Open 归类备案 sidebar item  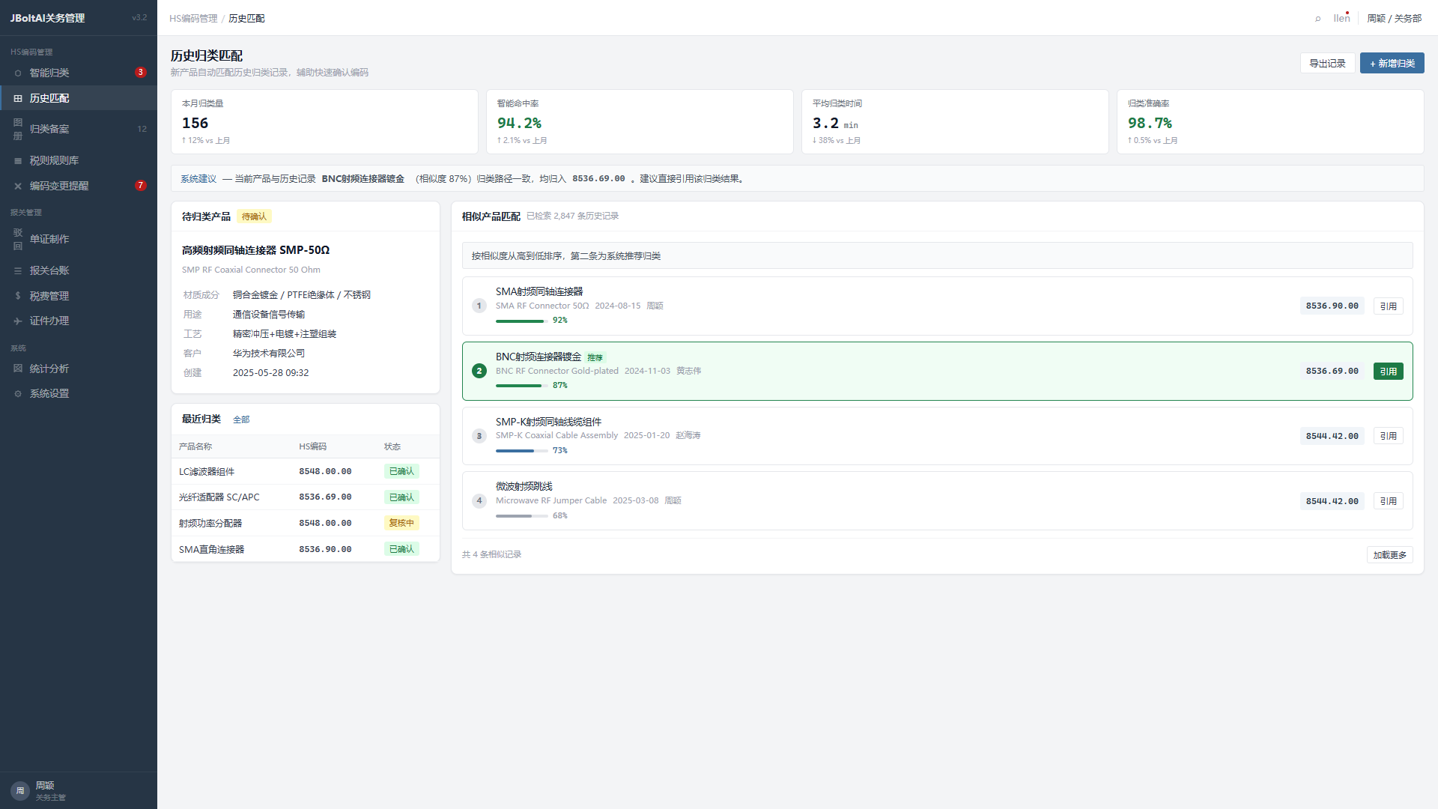click(79, 129)
